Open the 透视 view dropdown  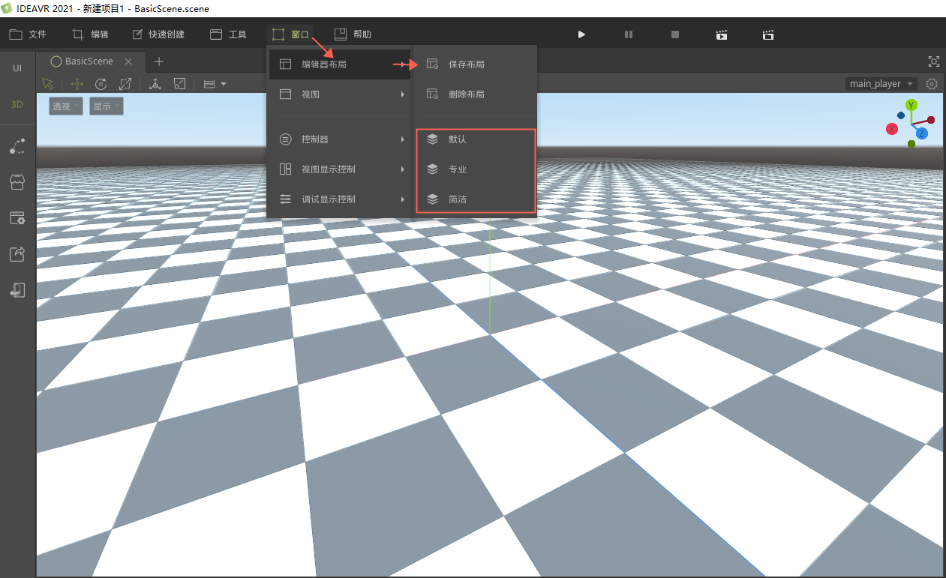tap(66, 106)
